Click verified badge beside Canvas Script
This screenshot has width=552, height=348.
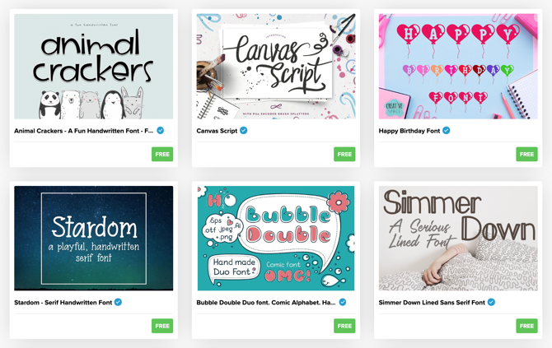tap(243, 131)
